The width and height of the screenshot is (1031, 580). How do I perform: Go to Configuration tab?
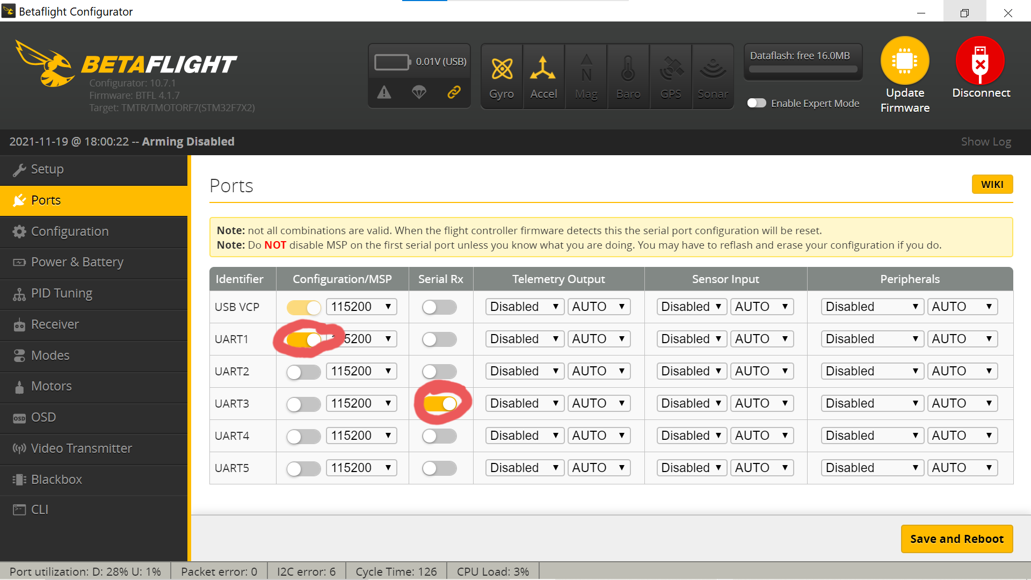tap(94, 231)
